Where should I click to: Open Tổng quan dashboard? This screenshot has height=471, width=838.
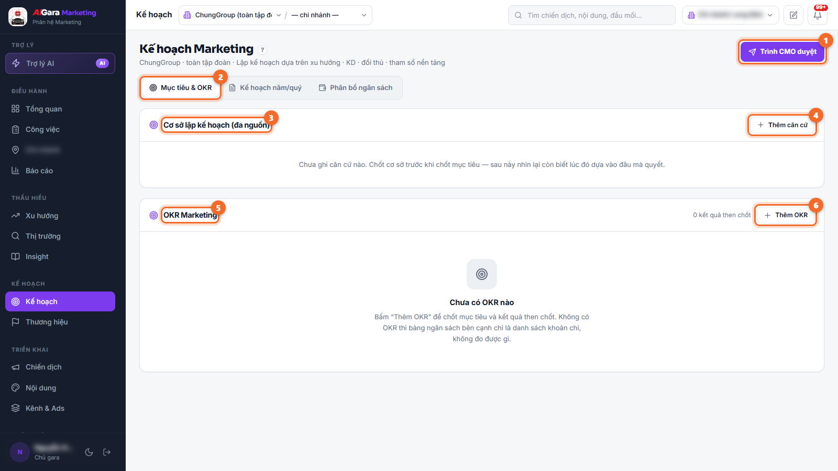coord(60,109)
